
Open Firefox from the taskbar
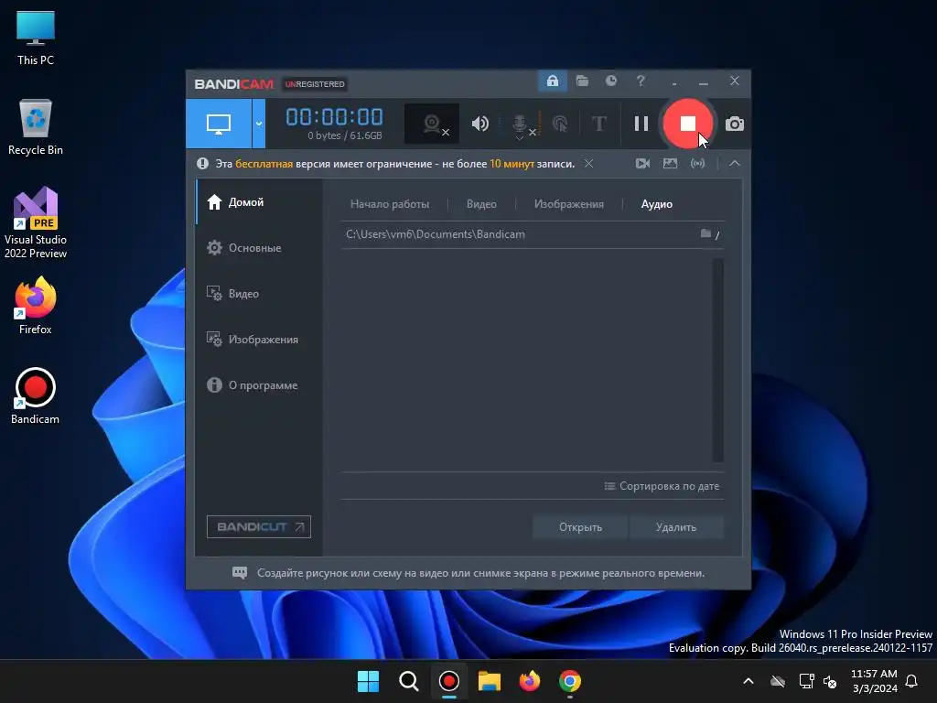click(x=530, y=681)
